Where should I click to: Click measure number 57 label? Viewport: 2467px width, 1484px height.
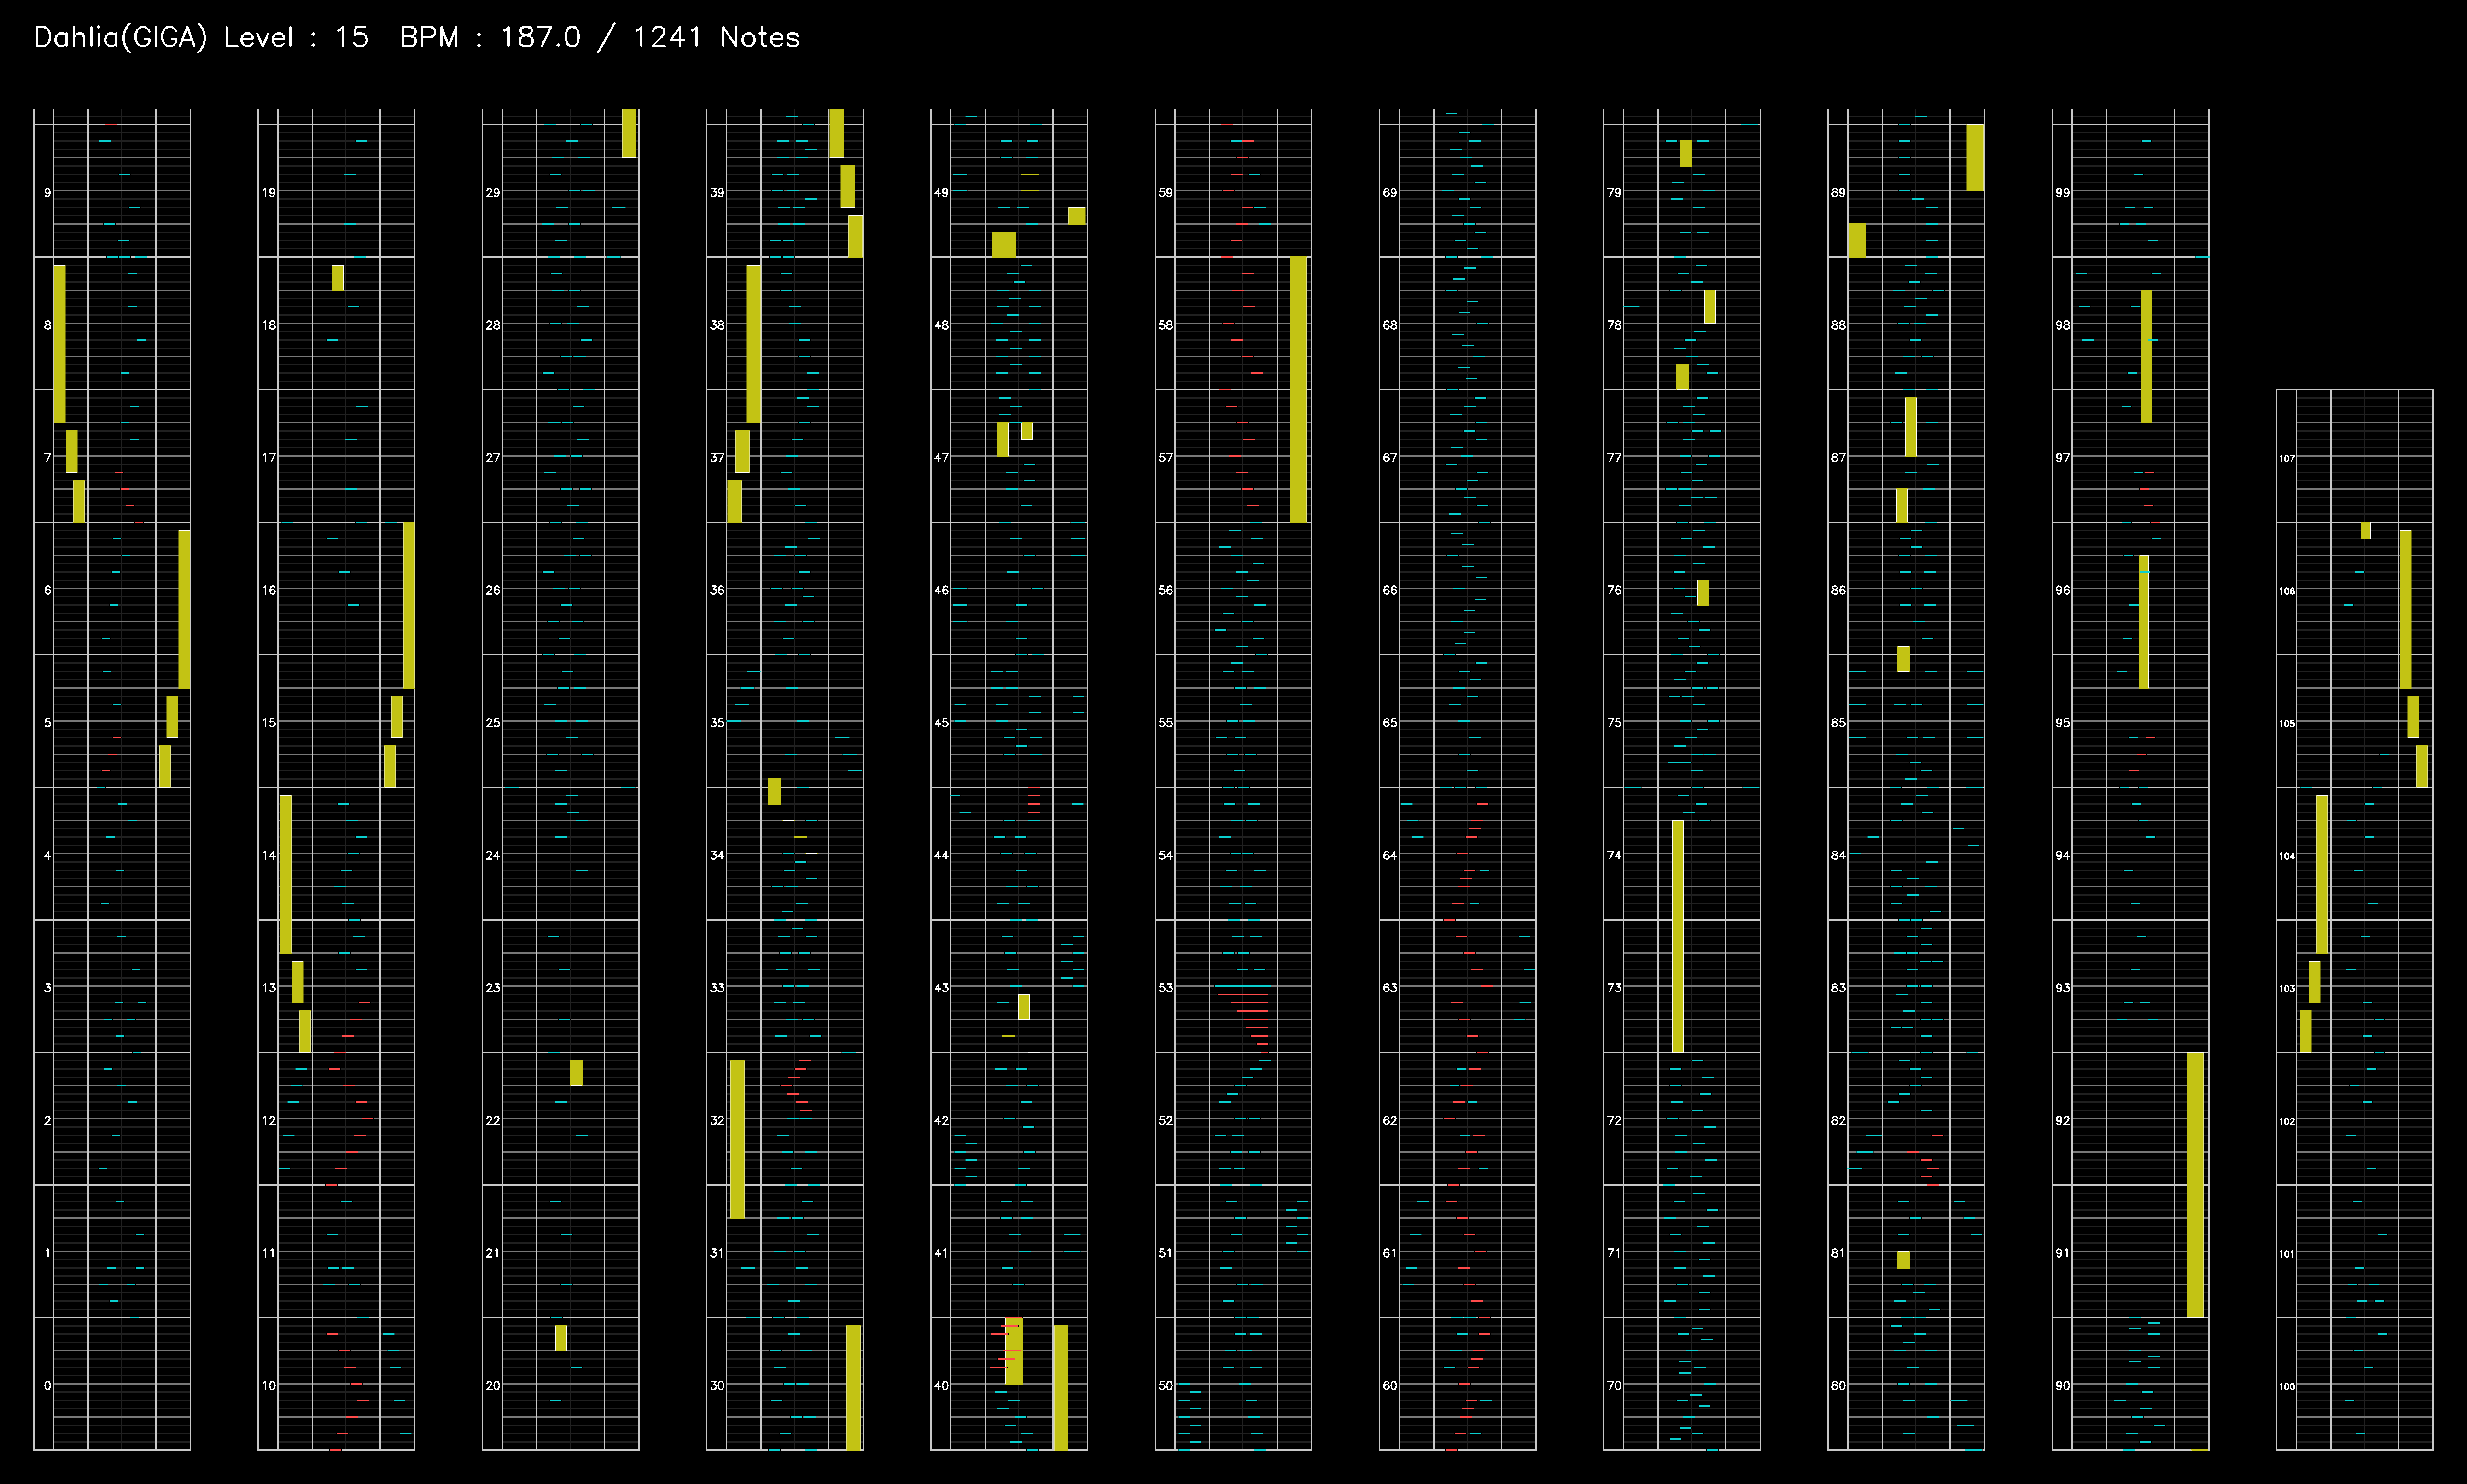(x=1165, y=457)
